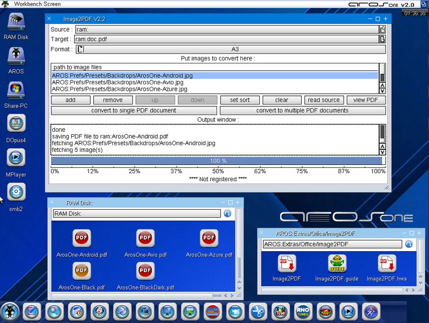The image size is (429, 323).
Task: Click the scissors icon in the dock
Action: [x=258, y=311]
